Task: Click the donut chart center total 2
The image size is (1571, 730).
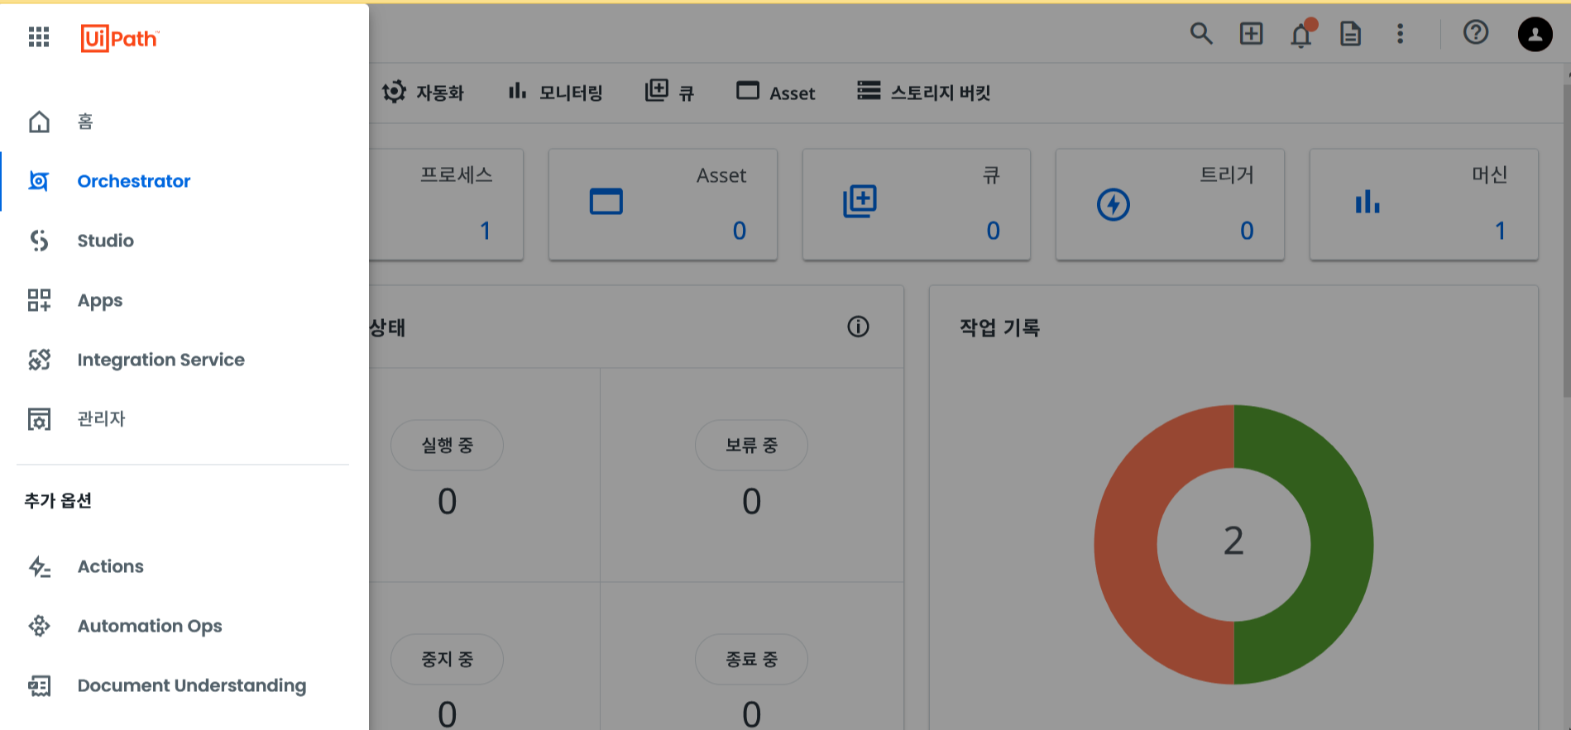Action: (x=1233, y=541)
